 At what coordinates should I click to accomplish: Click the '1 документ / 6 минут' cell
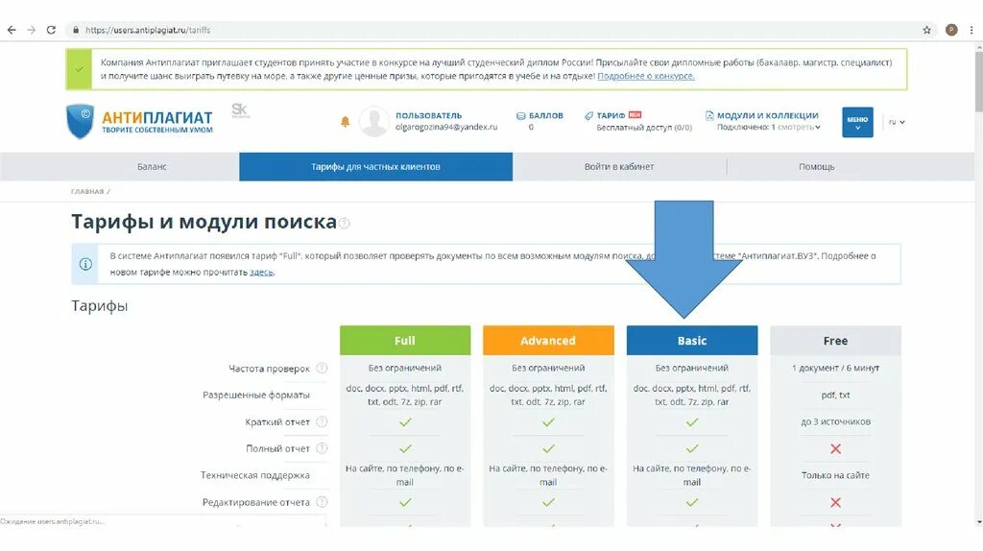point(836,368)
